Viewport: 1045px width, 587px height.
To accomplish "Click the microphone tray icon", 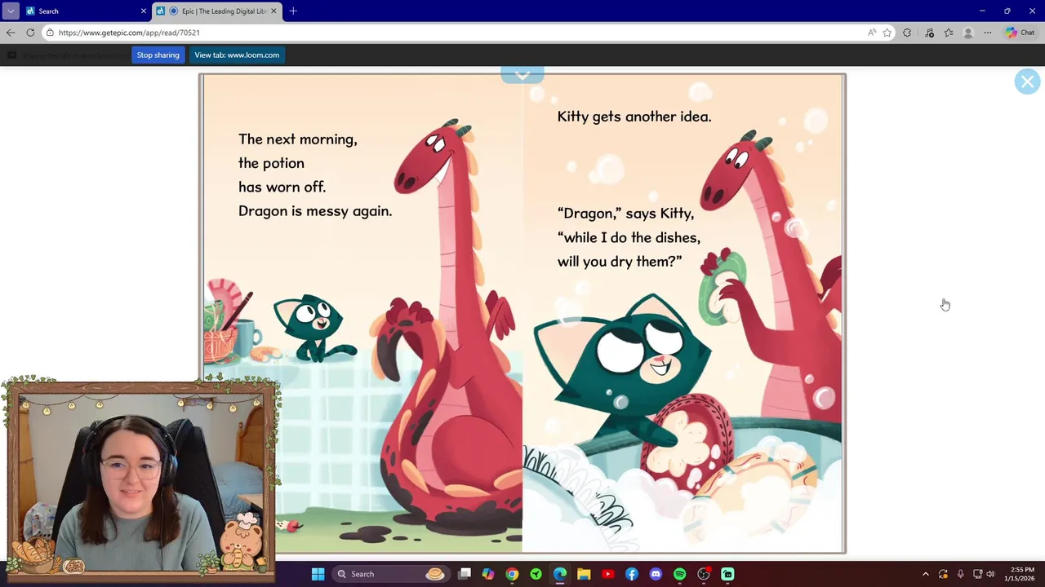I will pos(960,574).
